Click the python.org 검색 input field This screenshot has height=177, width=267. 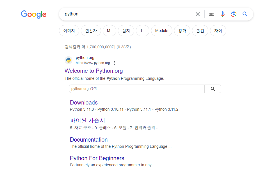(137, 89)
